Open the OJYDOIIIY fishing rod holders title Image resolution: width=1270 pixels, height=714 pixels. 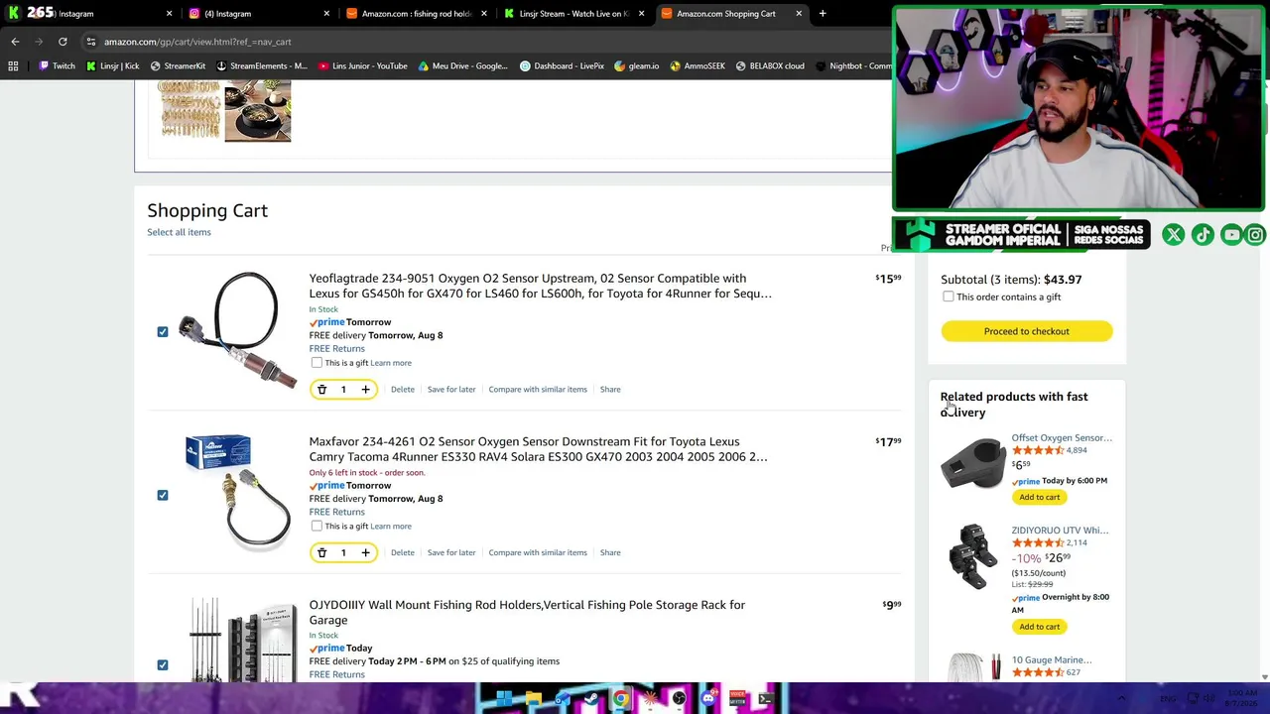pos(527,613)
